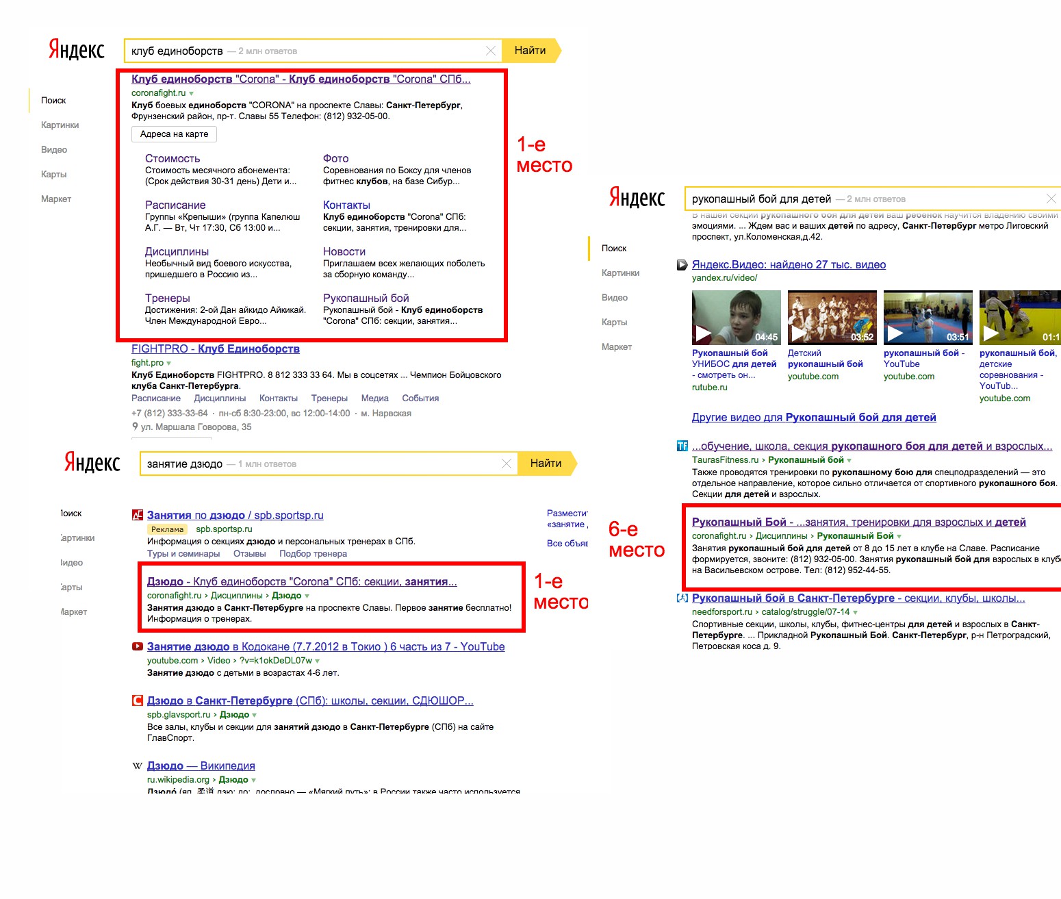Open 'Яндекс.Видео: найдено 27 тыс. видео' link
Viewport: 1061px width, 899px height.
pos(789,265)
